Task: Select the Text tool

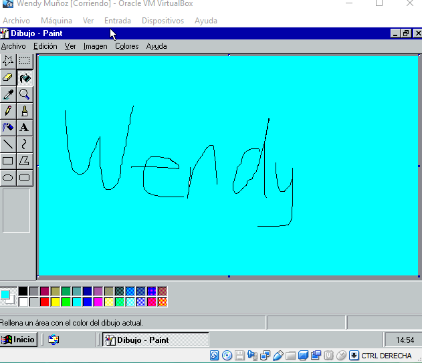Action: [25, 127]
